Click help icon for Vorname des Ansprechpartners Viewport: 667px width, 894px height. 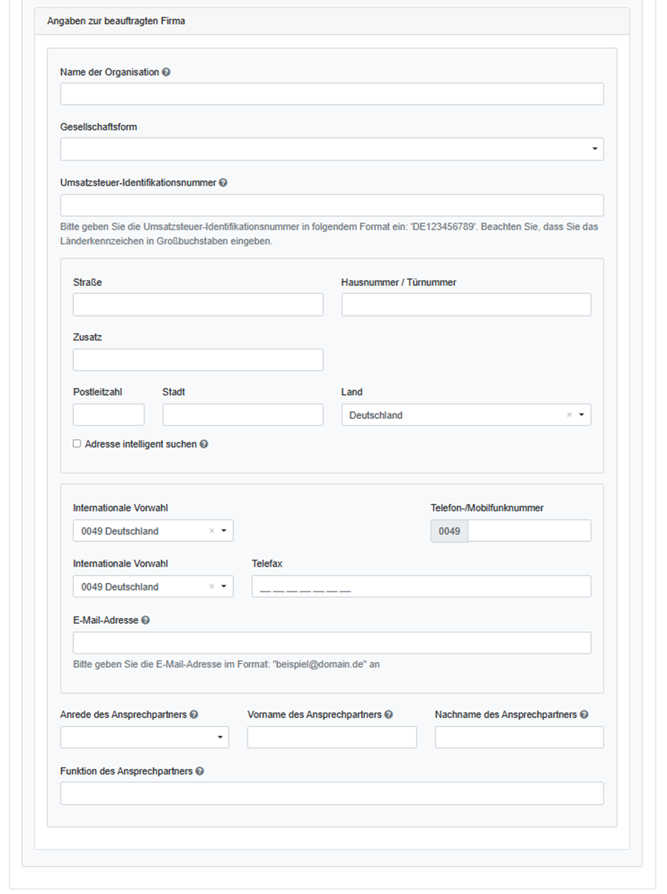389,715
